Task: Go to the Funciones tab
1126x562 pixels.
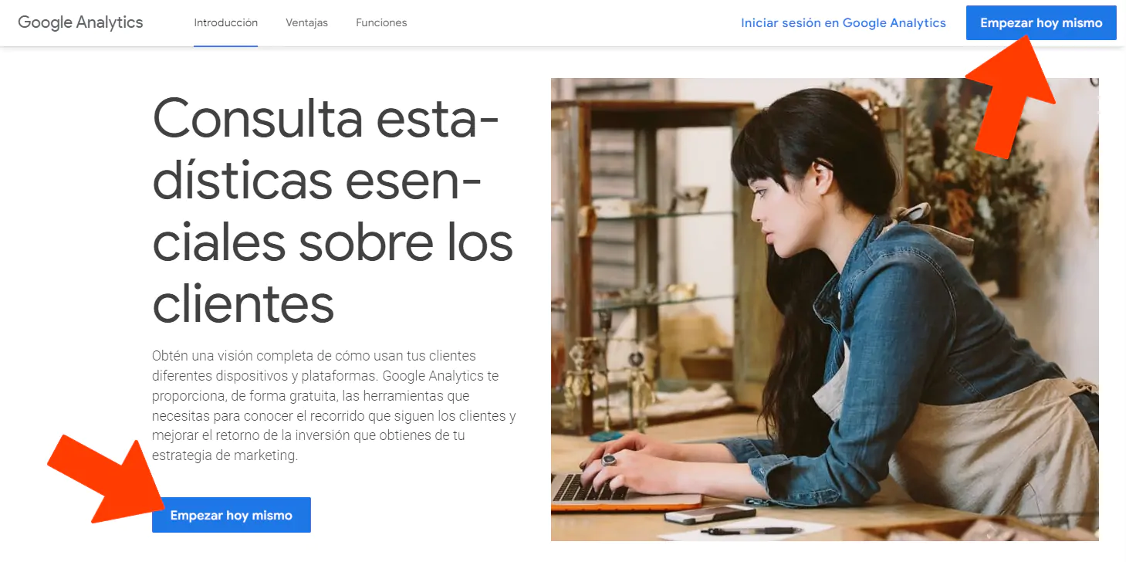Action: point(381,23)
